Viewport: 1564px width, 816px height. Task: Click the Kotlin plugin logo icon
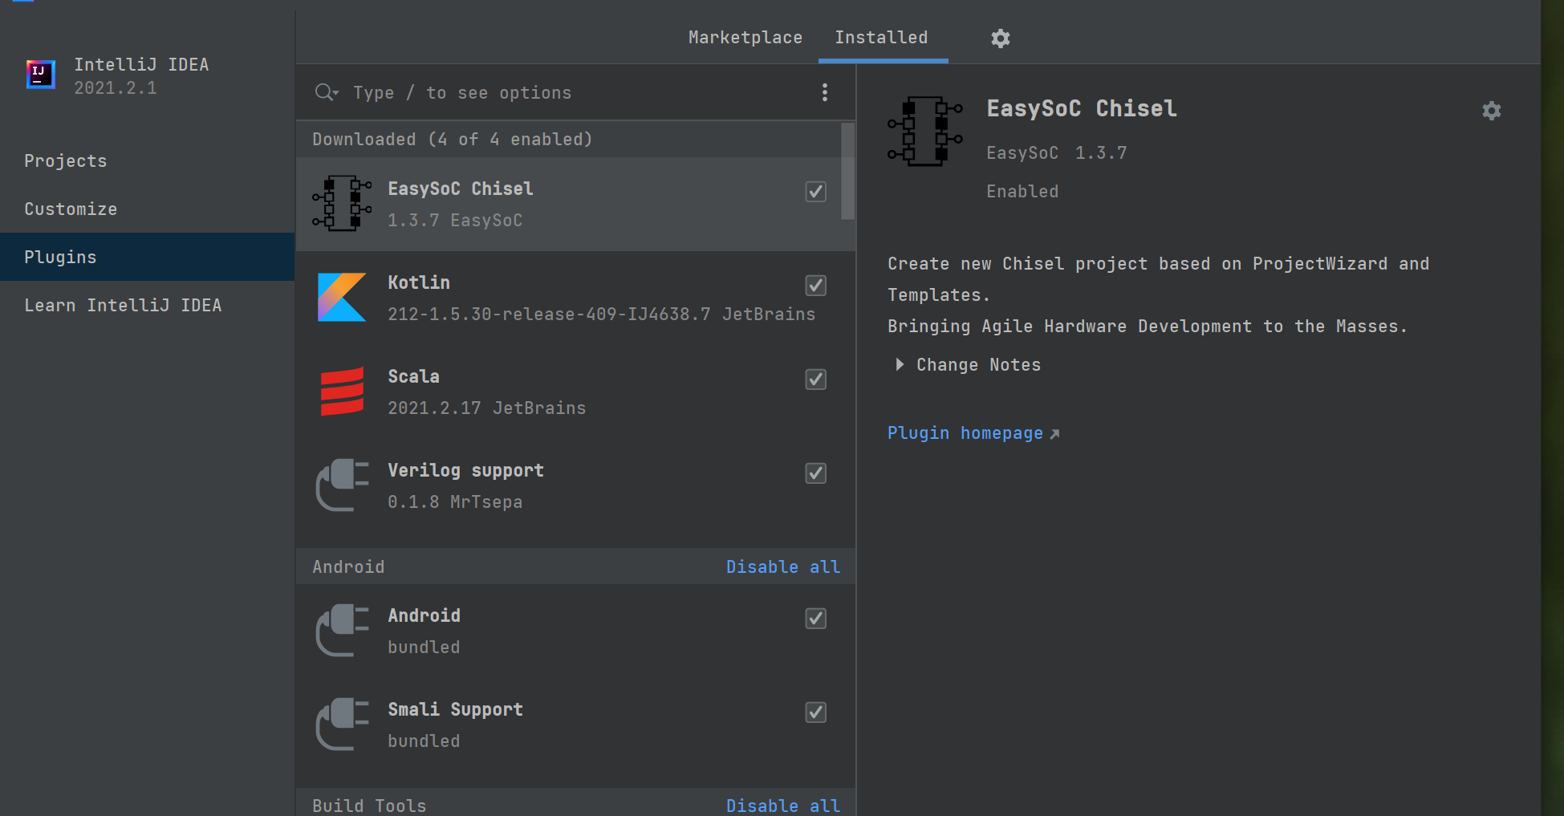tap(342, 298)
